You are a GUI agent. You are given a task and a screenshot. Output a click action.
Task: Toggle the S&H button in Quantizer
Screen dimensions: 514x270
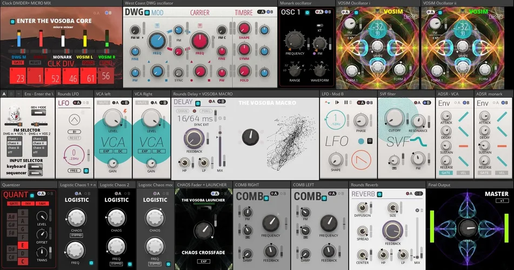click(x=43, y=204)
